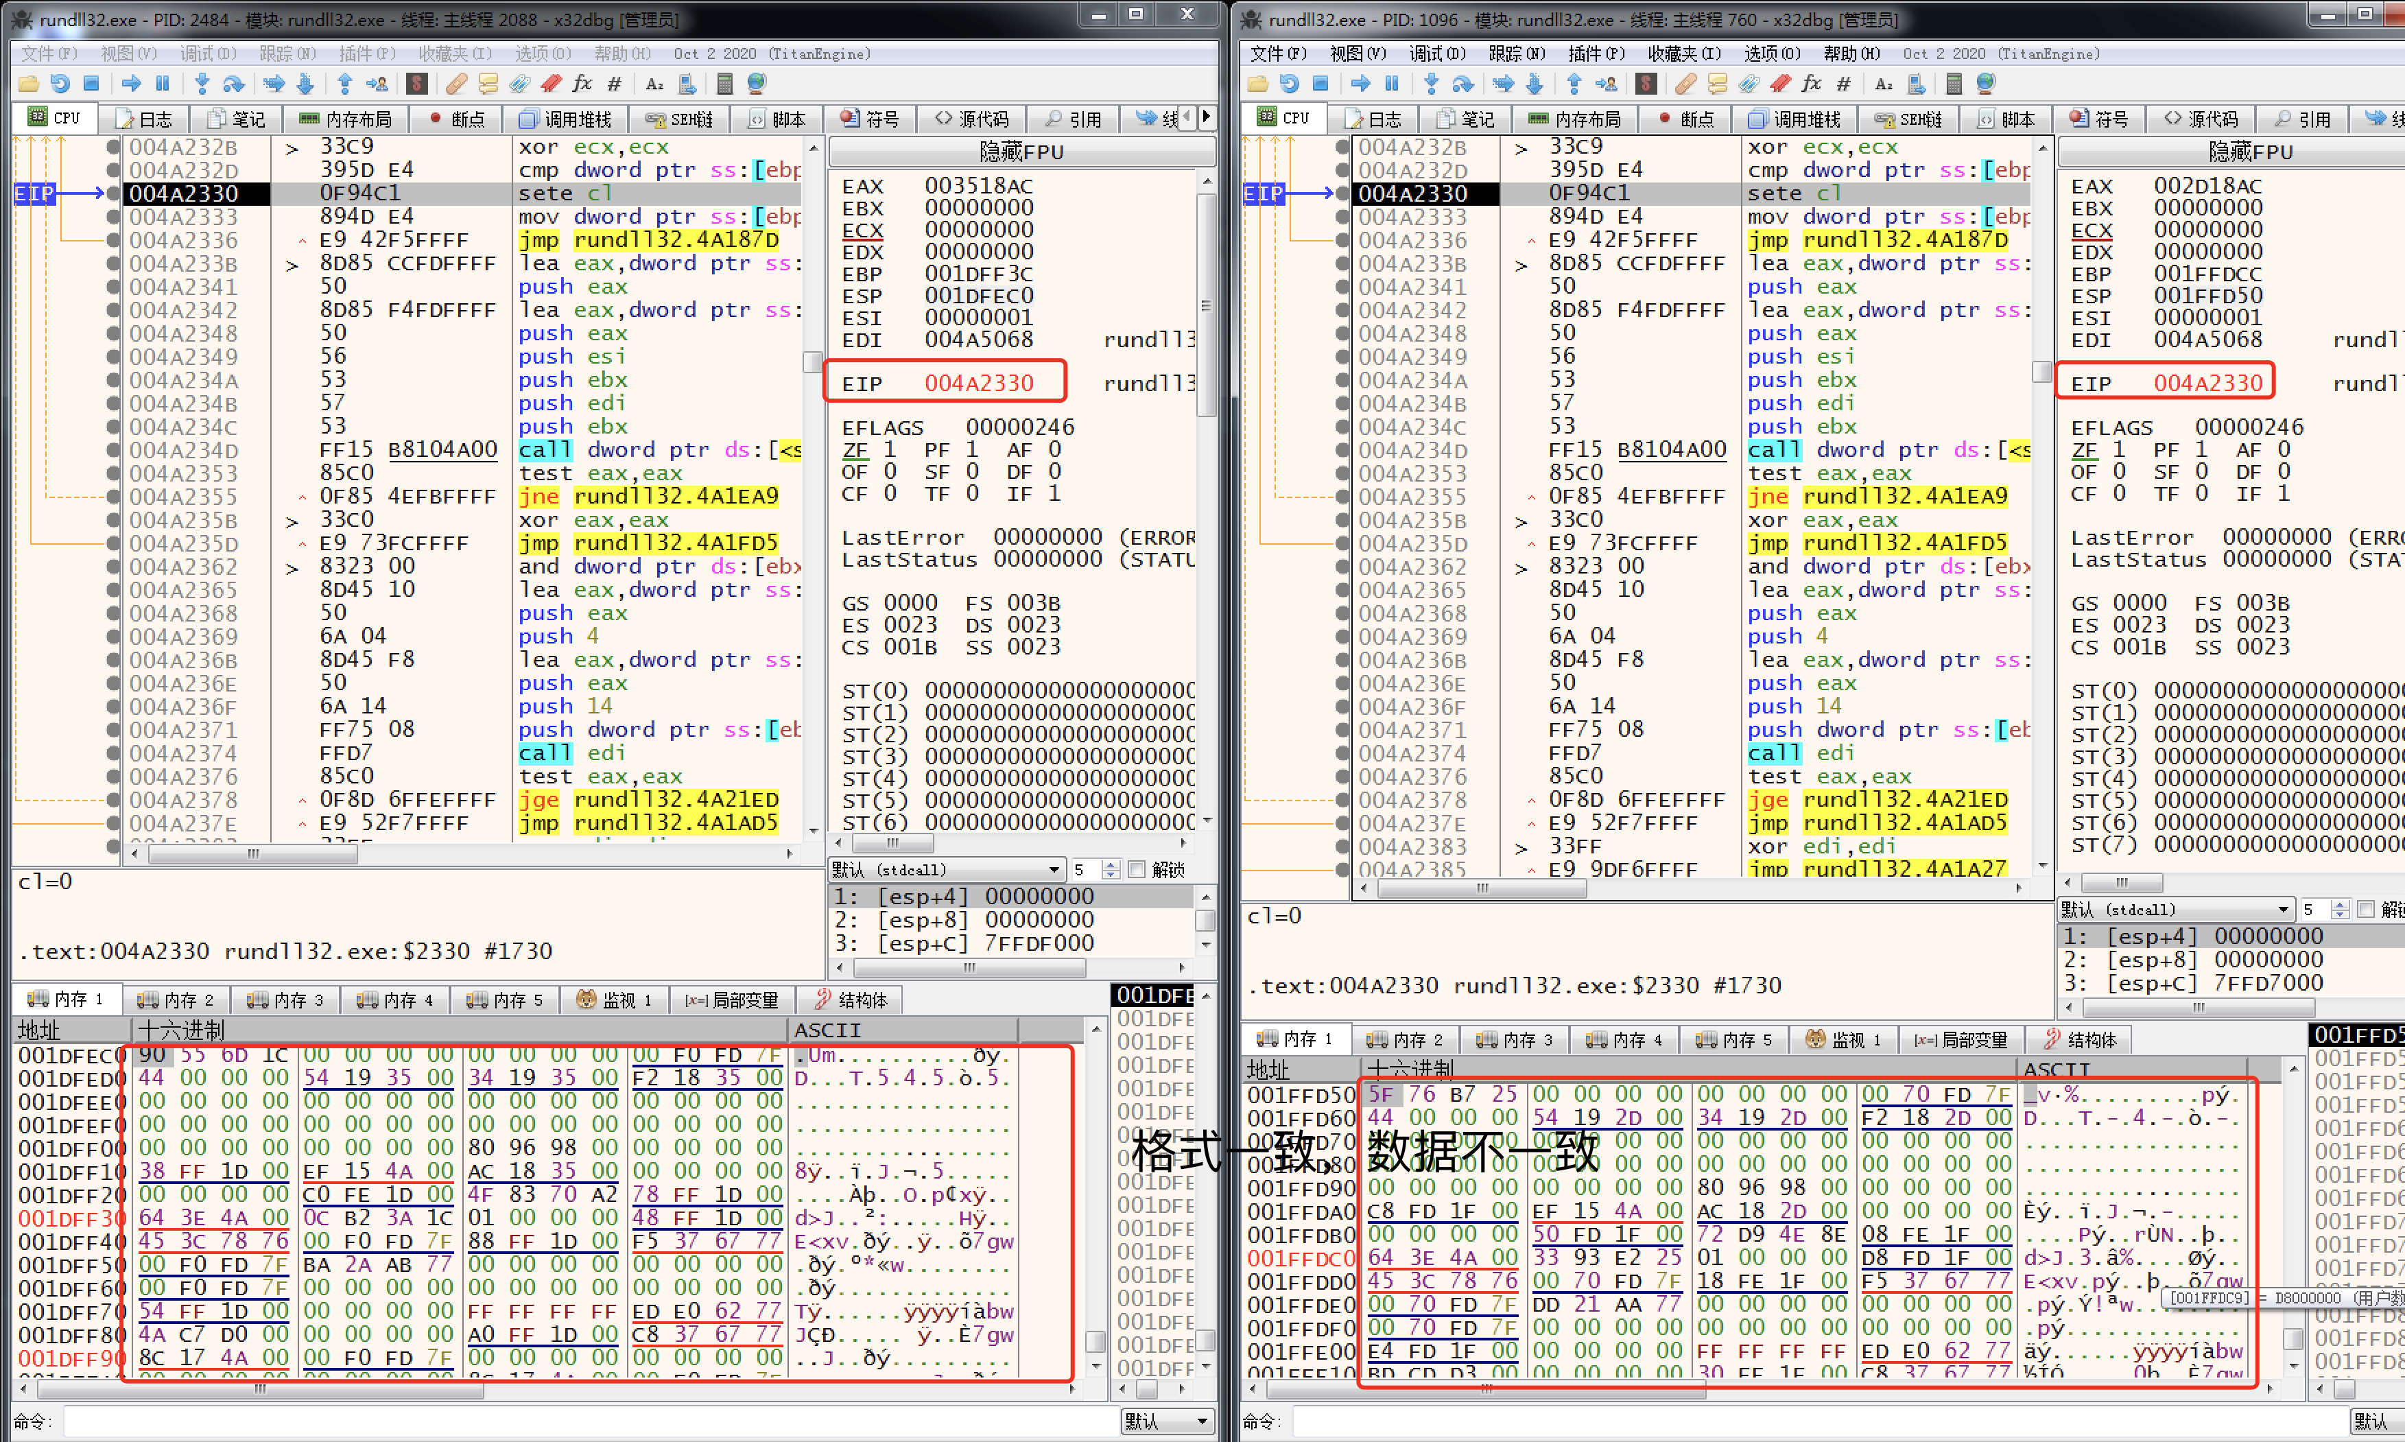Click Restart icon in left debugger toolbar
Viewport: 2405px width, 1442px height.
59,84
